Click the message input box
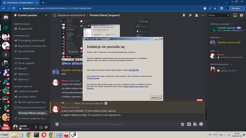The image size is (246, 138). (120, 124)
